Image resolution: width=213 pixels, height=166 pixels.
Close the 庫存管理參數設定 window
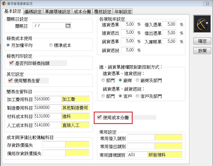[x=207, y=3]
